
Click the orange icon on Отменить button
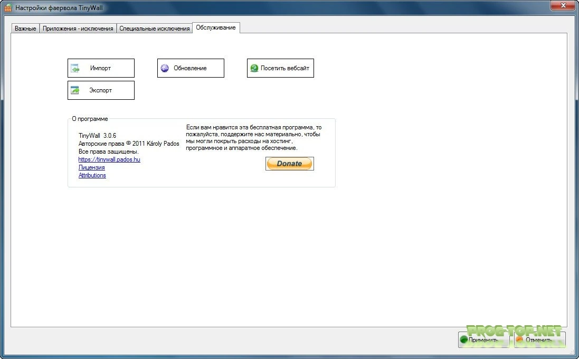pyautogui.click(x=520, y=339)
